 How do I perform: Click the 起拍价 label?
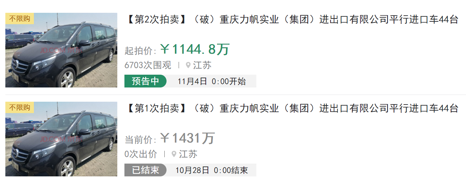point(140,51)
